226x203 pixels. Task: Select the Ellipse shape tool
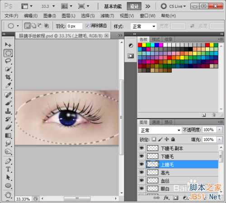[x=8, y=185]
